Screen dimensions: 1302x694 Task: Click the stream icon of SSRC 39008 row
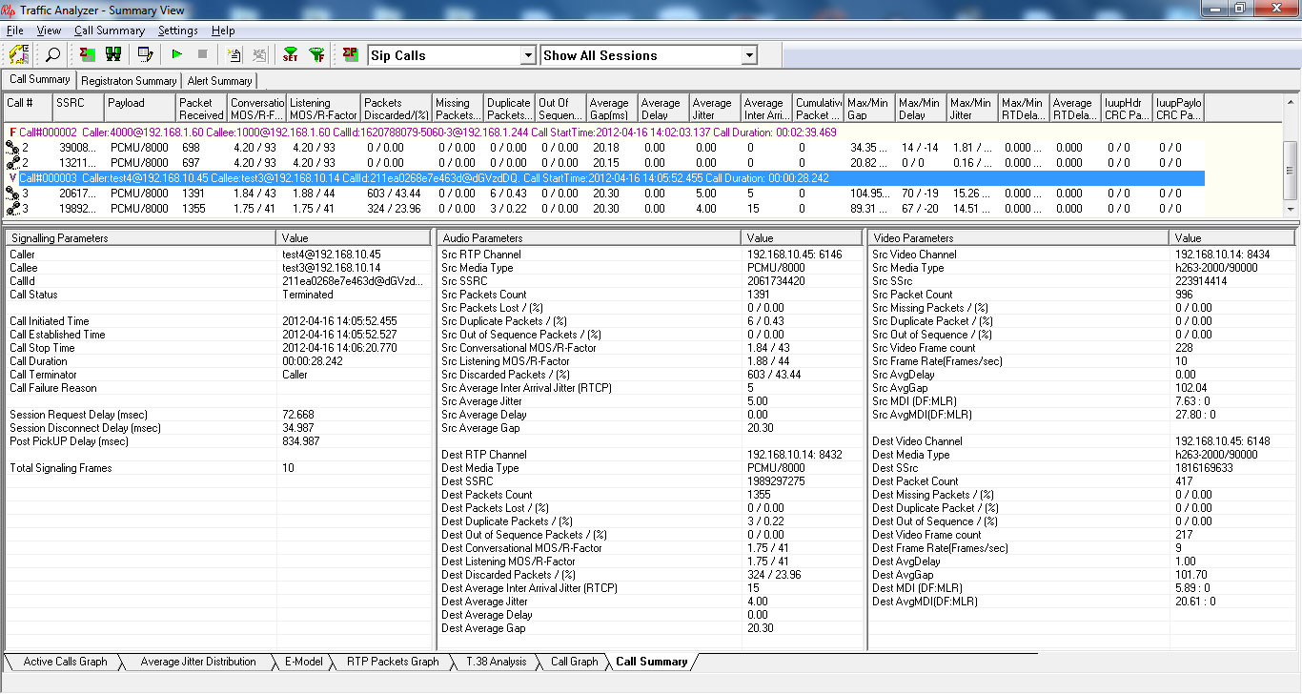(x=12, y=148)
